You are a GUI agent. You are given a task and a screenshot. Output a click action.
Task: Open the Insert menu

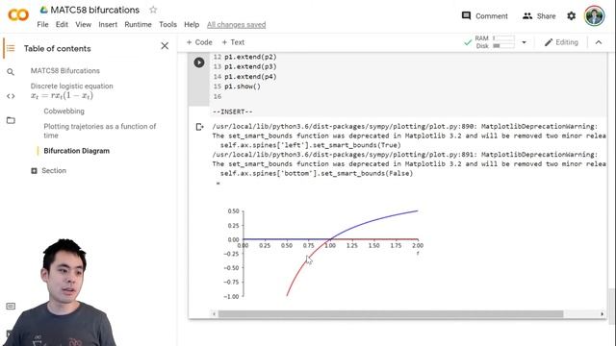click(x=108, y=24)
